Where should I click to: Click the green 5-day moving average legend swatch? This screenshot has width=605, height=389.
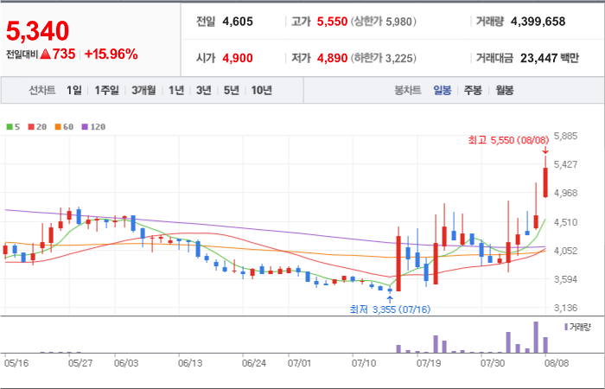click(10, 126)
